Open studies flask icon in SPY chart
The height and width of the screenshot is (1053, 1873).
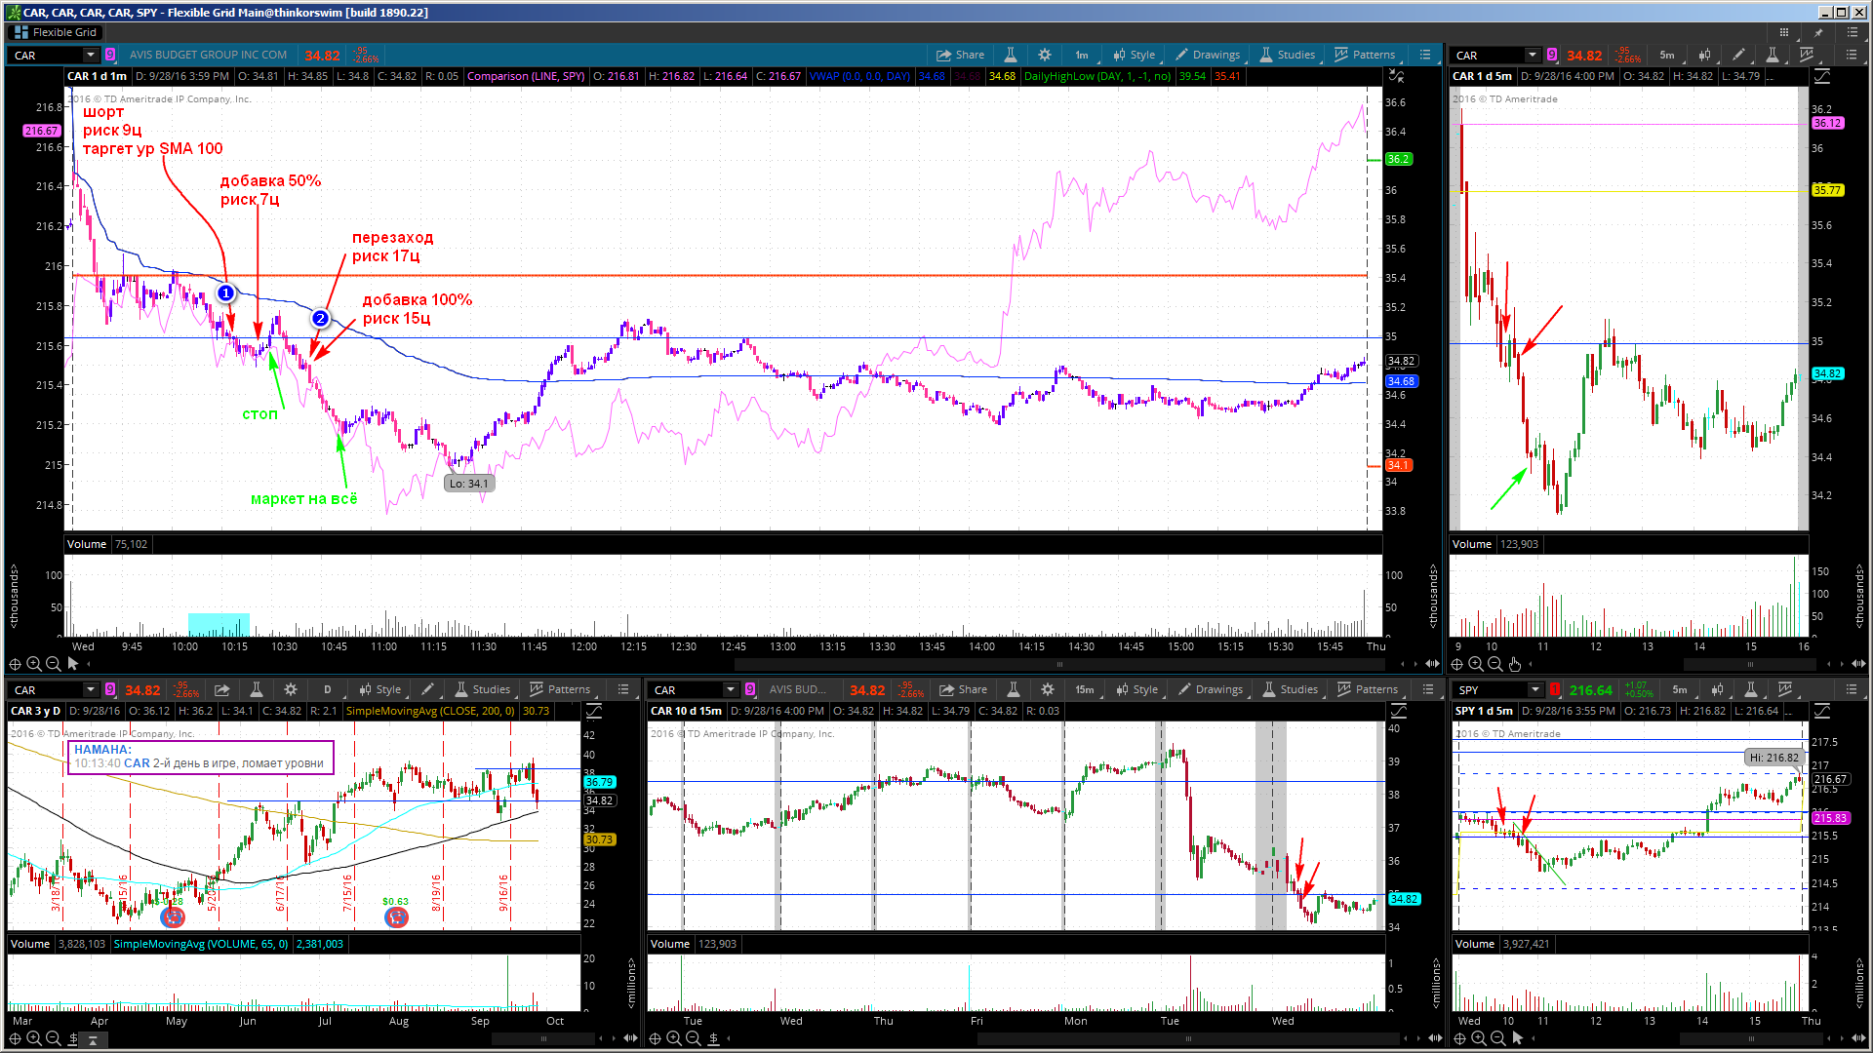coord(1751,690)
